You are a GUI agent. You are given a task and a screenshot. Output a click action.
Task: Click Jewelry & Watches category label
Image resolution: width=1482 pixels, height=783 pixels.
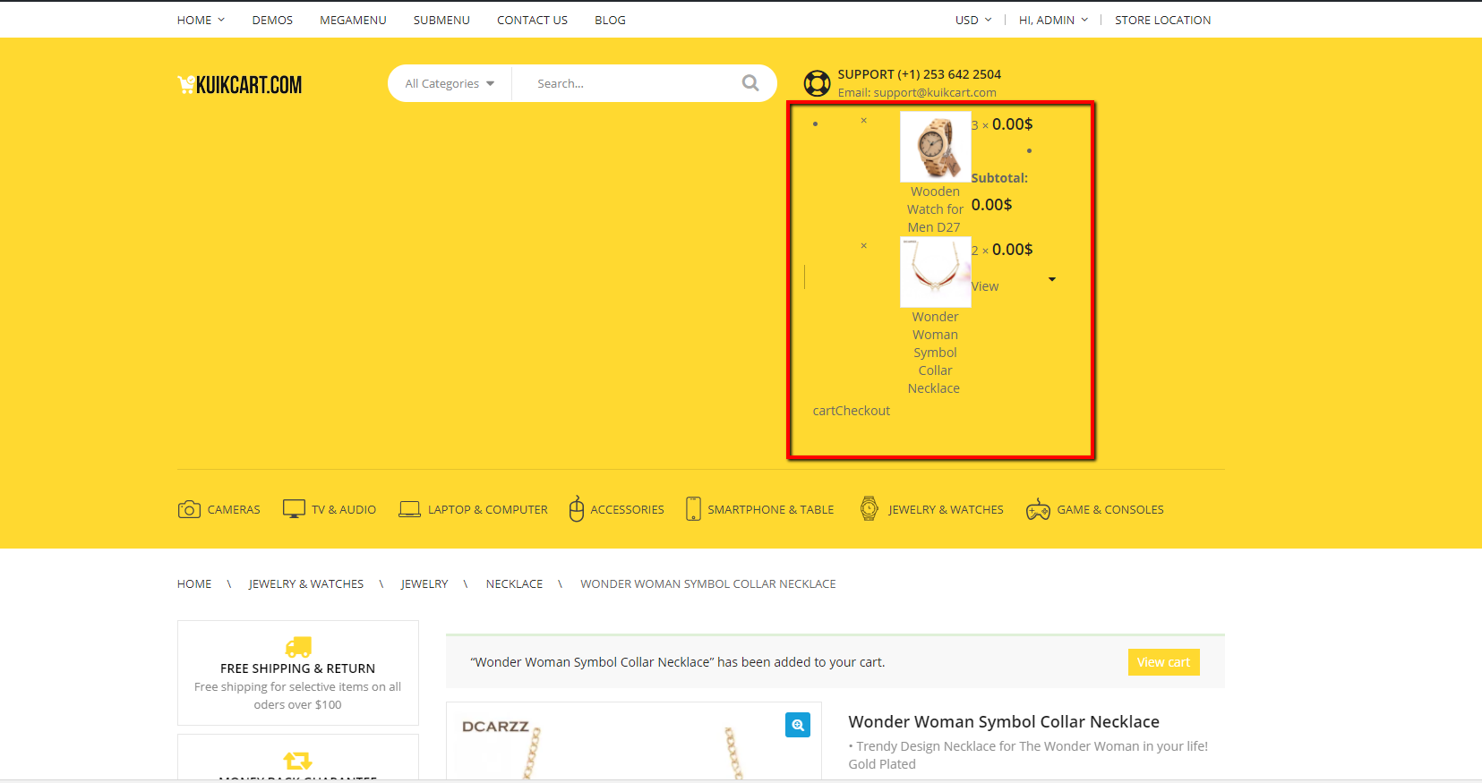tap(946, 509)
